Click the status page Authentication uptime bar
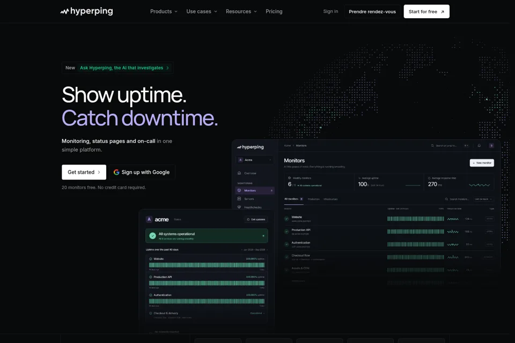 (207, 301)
